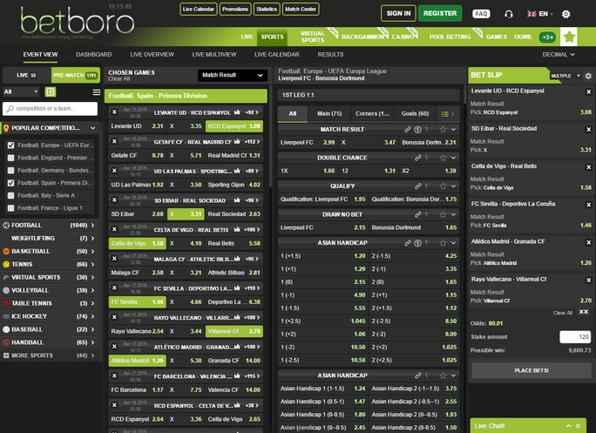Open statistics icon for Malaga CF - Athletic
The width and height of the screenshot is (596, 433).
coord(237,259)
